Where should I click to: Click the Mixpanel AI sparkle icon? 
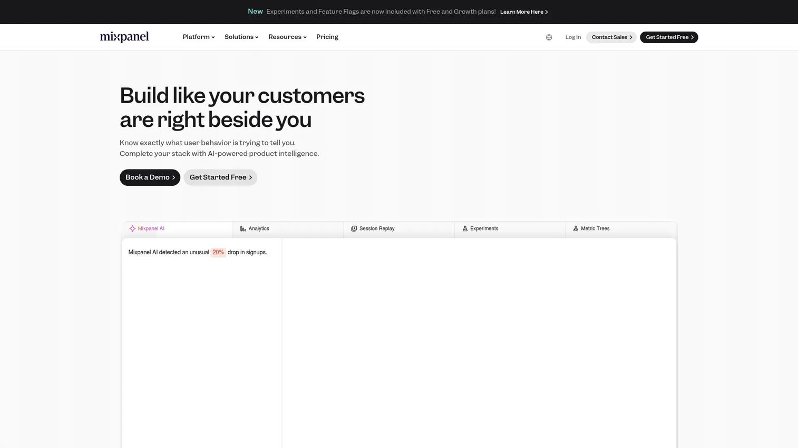tap(132, 228)
